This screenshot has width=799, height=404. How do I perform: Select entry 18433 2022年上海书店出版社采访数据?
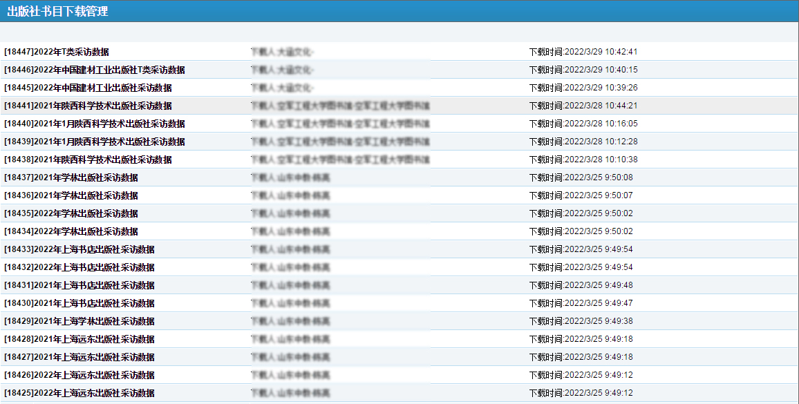[79, 249]
